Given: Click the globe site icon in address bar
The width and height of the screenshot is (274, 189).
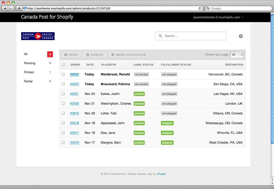Looking at the screenshot, I should [x=25, y=8].
